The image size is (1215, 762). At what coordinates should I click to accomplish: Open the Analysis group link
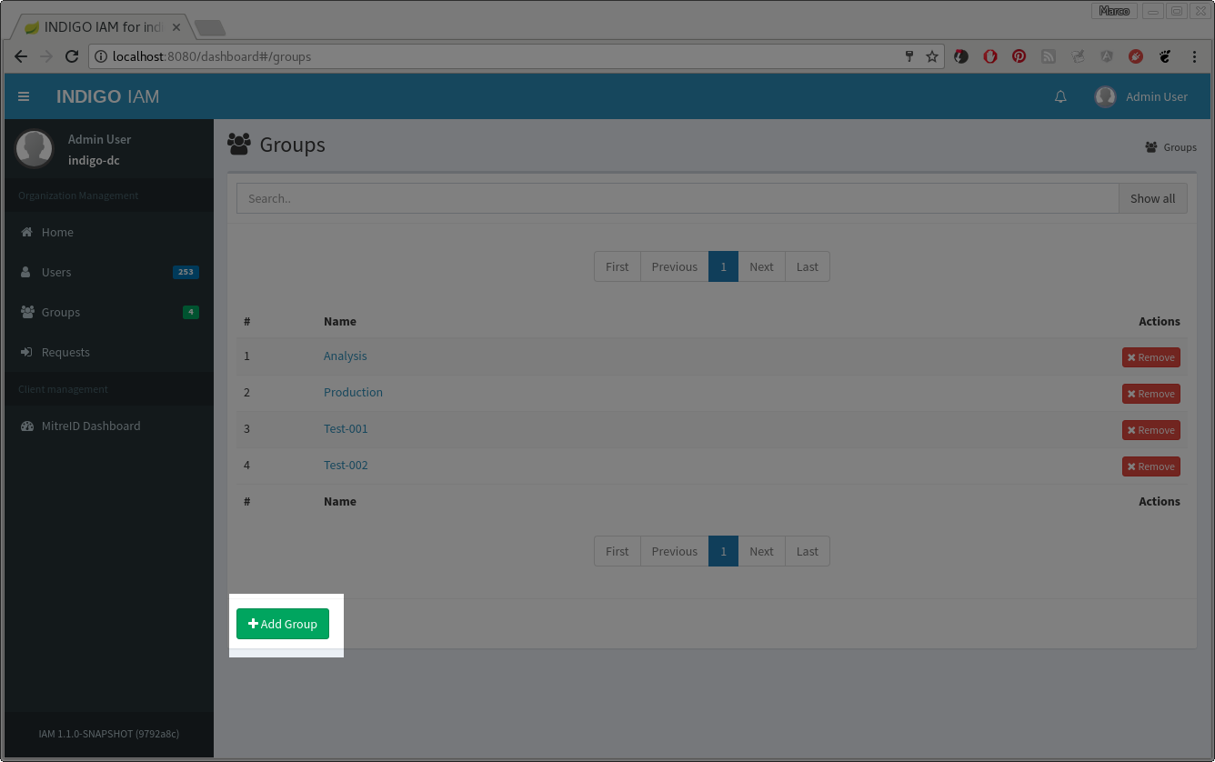(x=346, y=356)
